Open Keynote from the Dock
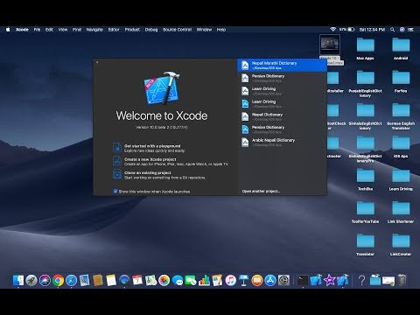The image size is (420, 315). 244,280
